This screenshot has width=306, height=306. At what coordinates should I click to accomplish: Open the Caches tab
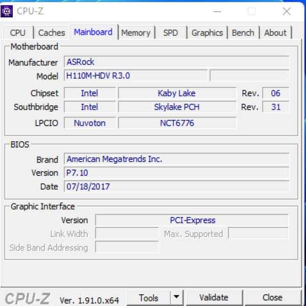52,33
